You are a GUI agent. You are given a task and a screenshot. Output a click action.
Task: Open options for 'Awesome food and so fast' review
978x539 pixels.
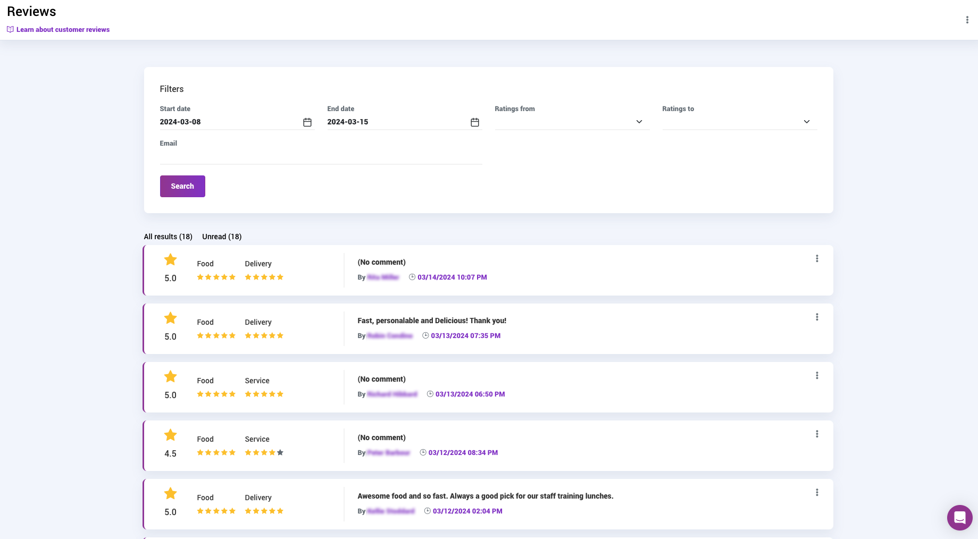(817, 493)
